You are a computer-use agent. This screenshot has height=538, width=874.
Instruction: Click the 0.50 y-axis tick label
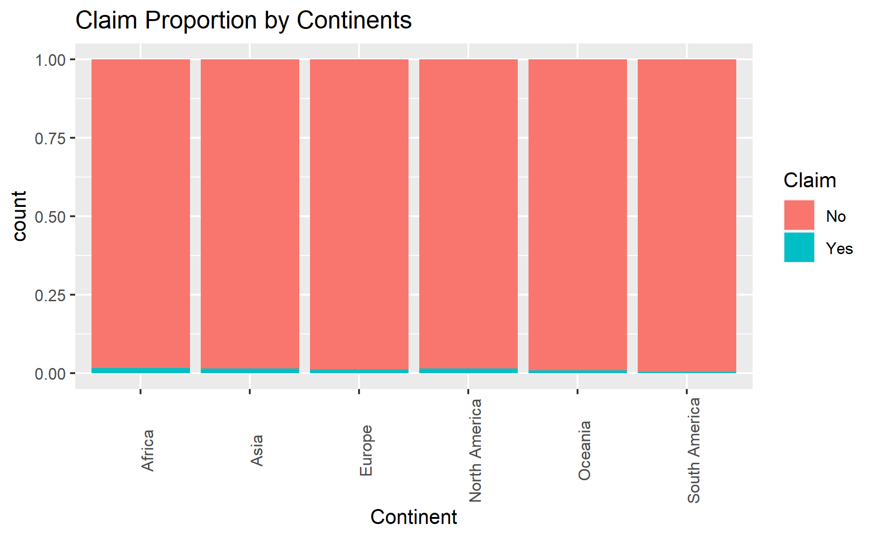click(49, 217)
